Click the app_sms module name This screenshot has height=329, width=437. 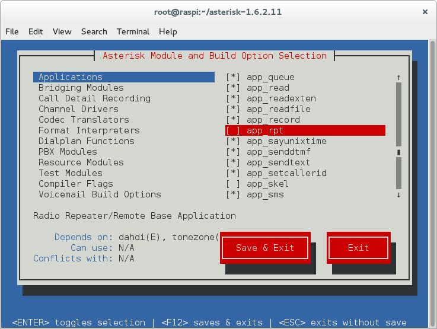click(265, 194)
